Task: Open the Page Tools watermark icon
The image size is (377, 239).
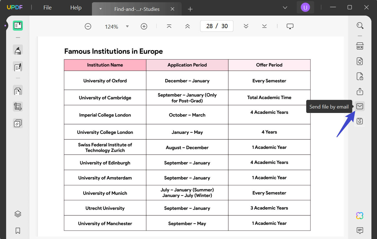Action: point(18,123)
